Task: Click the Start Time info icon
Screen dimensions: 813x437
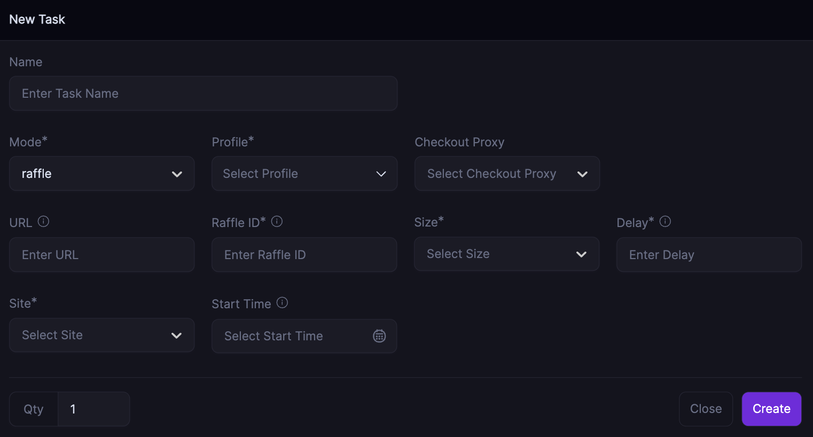Action: coord(283,303)
